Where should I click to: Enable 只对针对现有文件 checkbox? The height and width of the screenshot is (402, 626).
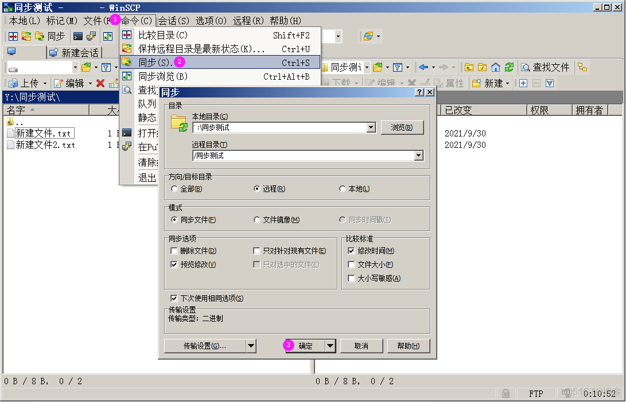256,251
